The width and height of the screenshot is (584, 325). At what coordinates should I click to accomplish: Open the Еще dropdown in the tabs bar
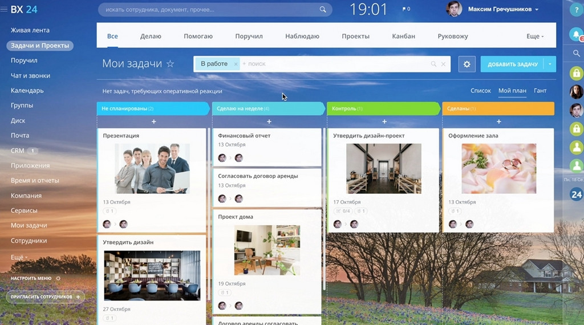click(535, 36)
